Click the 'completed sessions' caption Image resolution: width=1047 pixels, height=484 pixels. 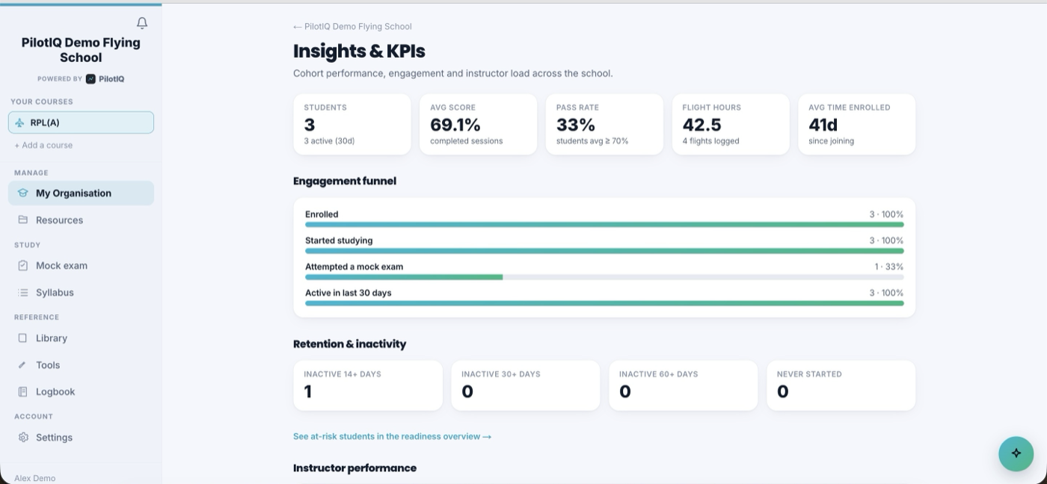[x=466, y=141]
